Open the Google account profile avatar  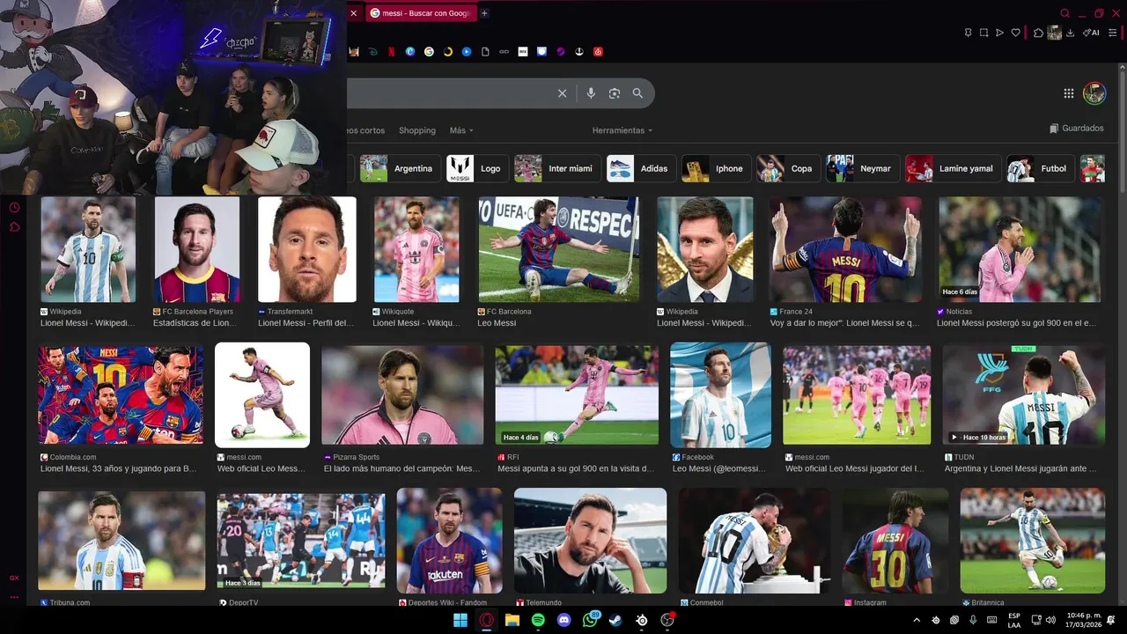point(1094,93)
